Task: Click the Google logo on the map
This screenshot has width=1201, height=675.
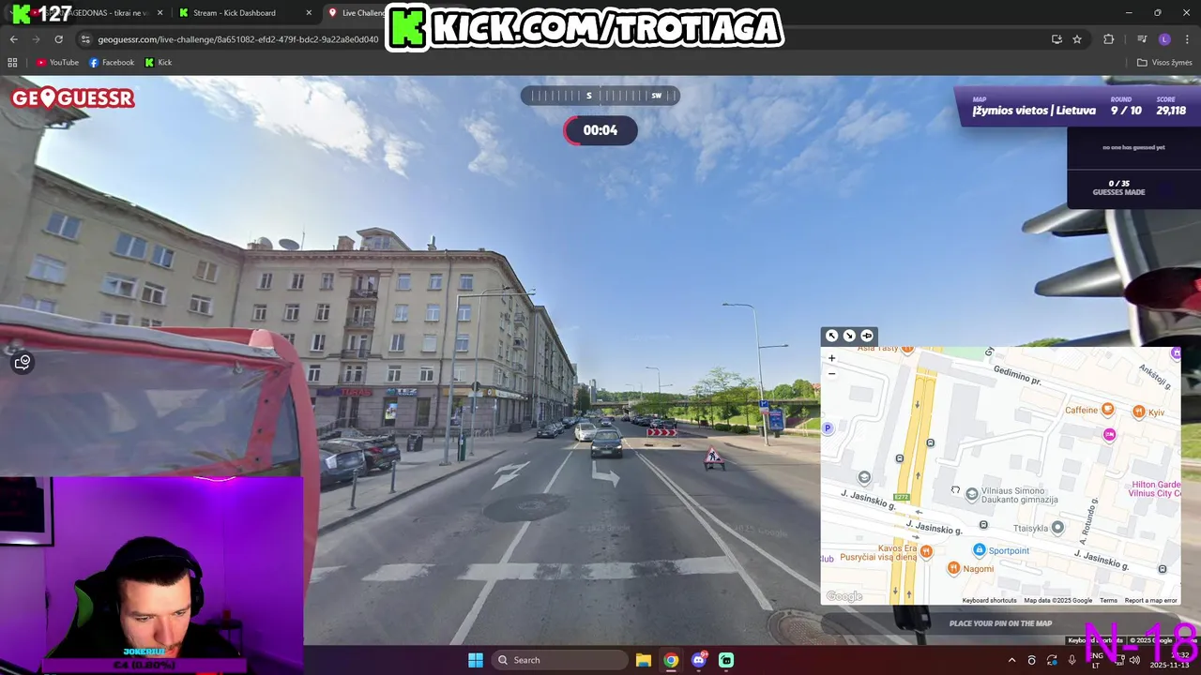Action: (844, 596)
